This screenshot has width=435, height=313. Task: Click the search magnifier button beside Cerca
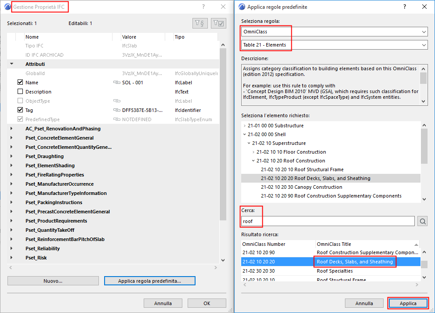(x=423, y=221)
